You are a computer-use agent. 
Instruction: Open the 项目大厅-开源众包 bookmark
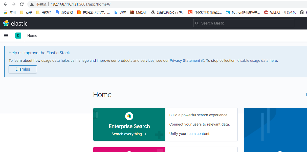pyautogui.click(x=280, y=12)
